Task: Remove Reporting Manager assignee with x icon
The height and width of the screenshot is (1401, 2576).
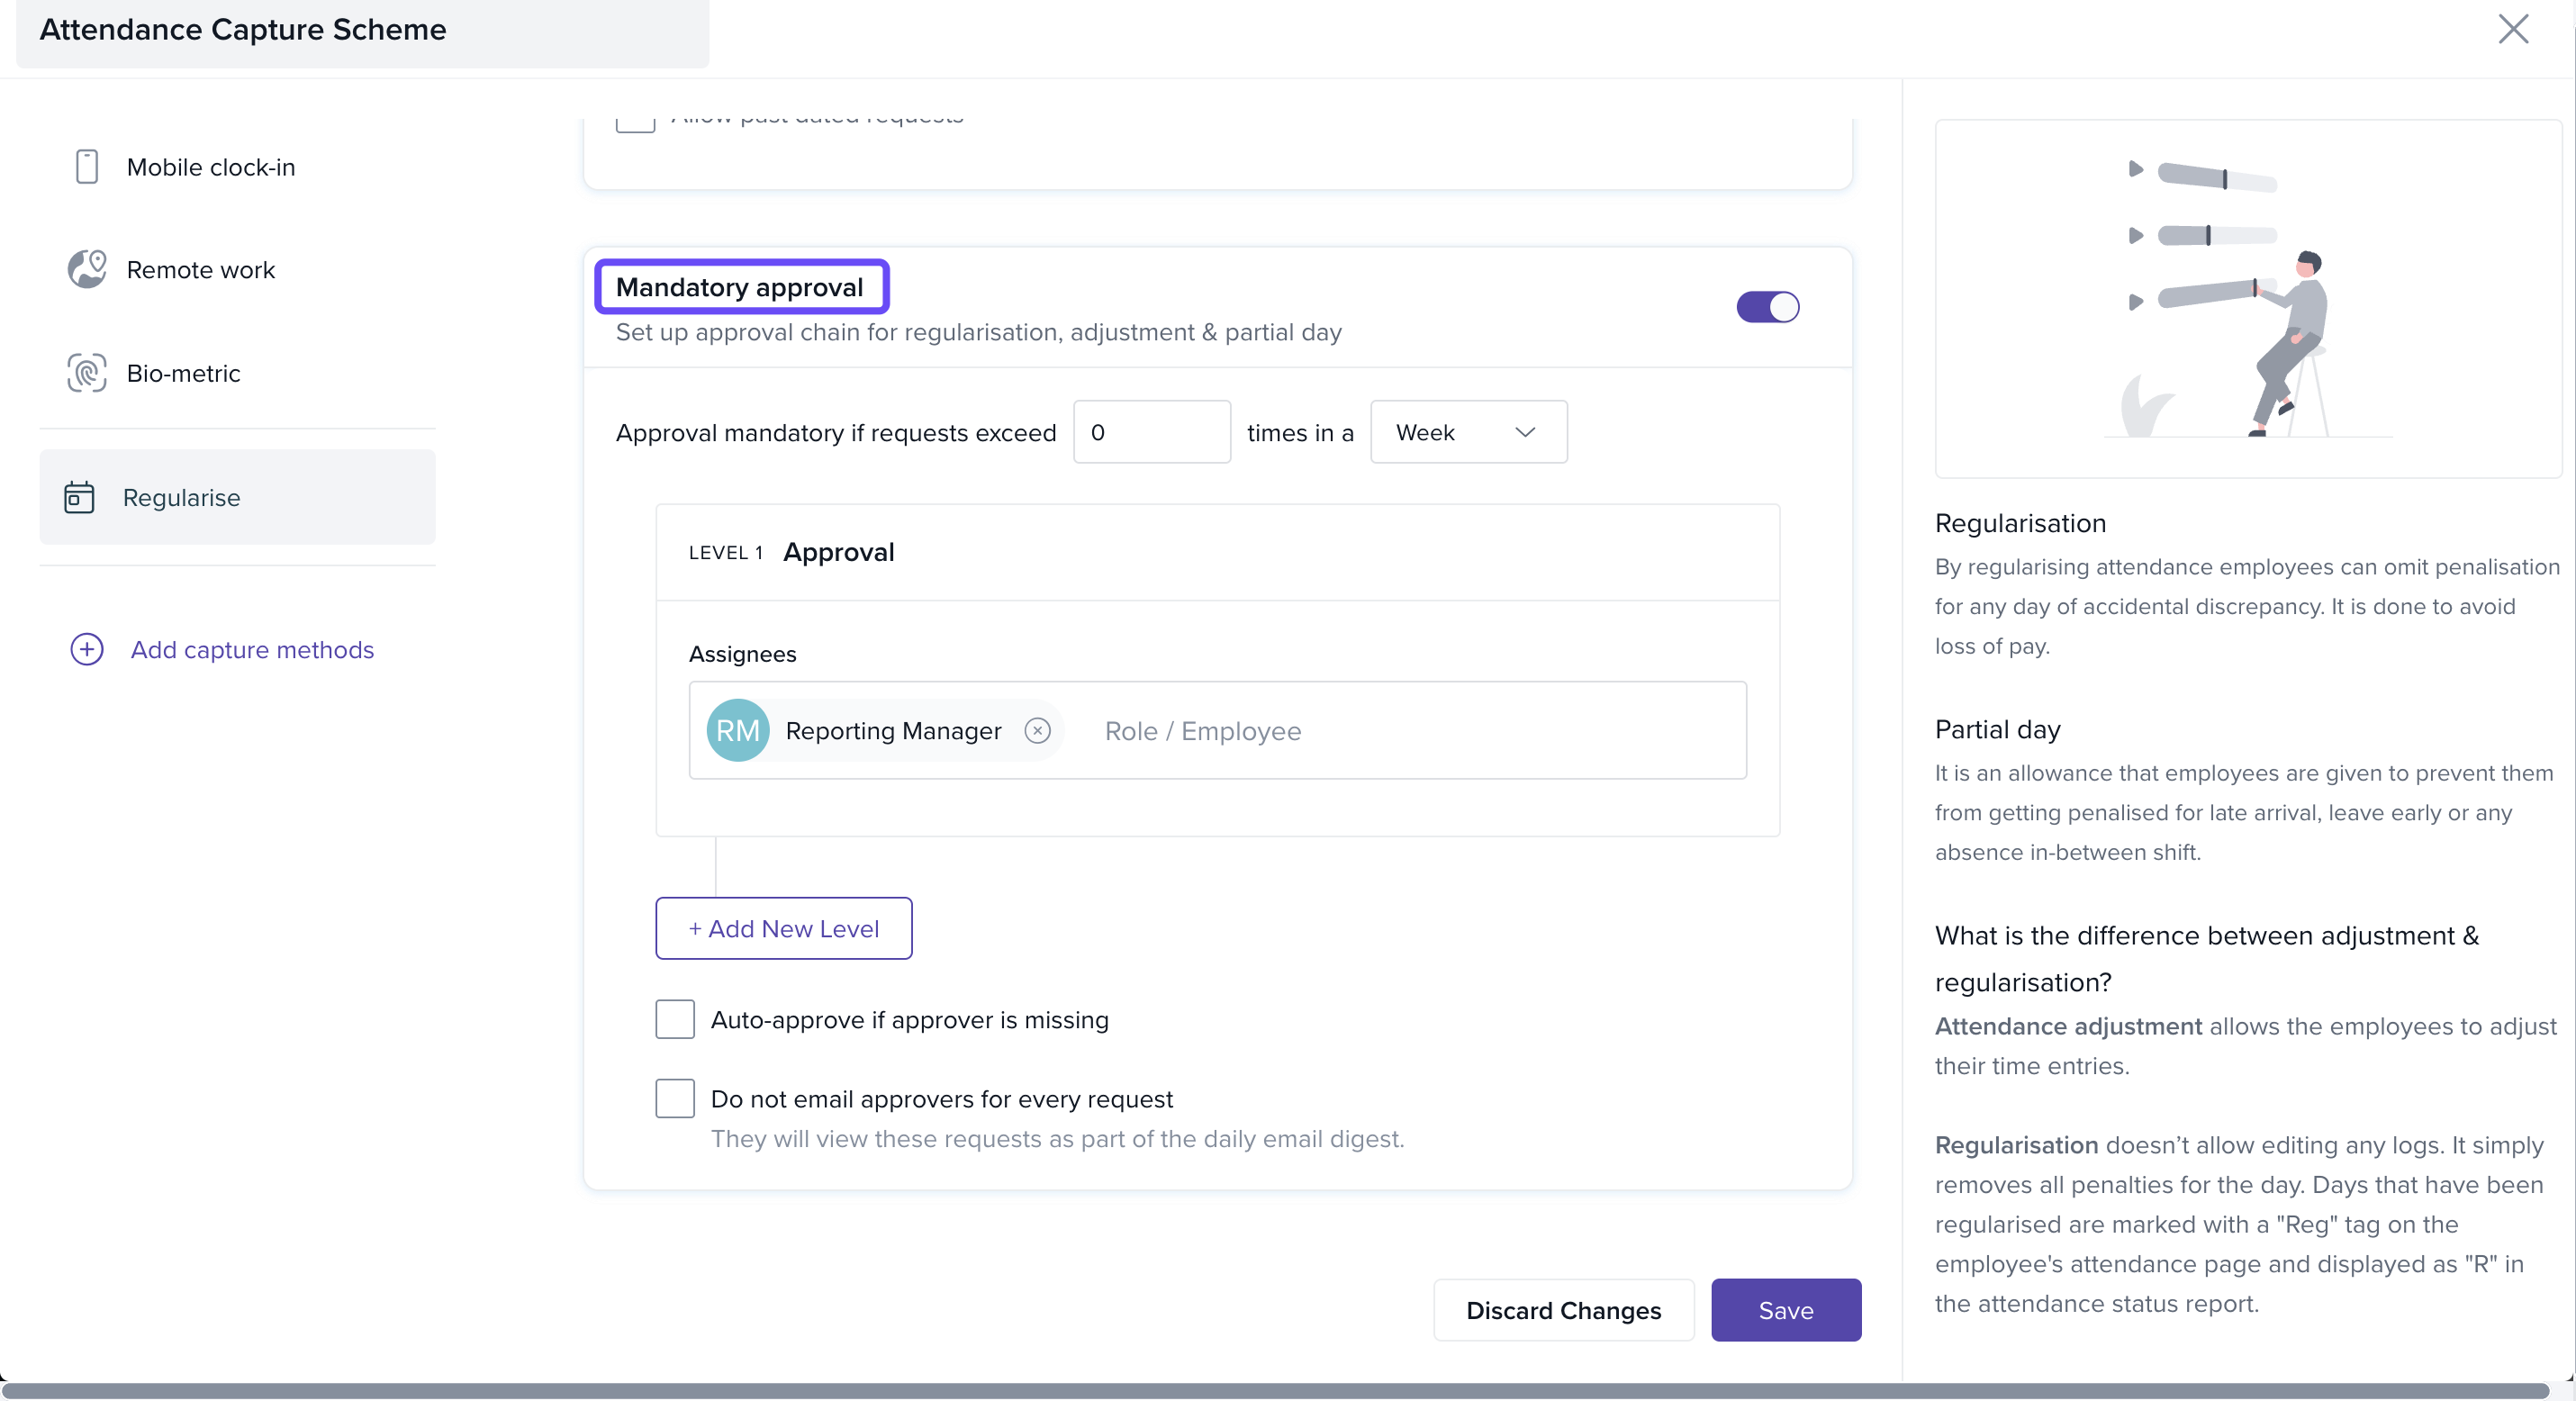Action: click(1037, 730)
